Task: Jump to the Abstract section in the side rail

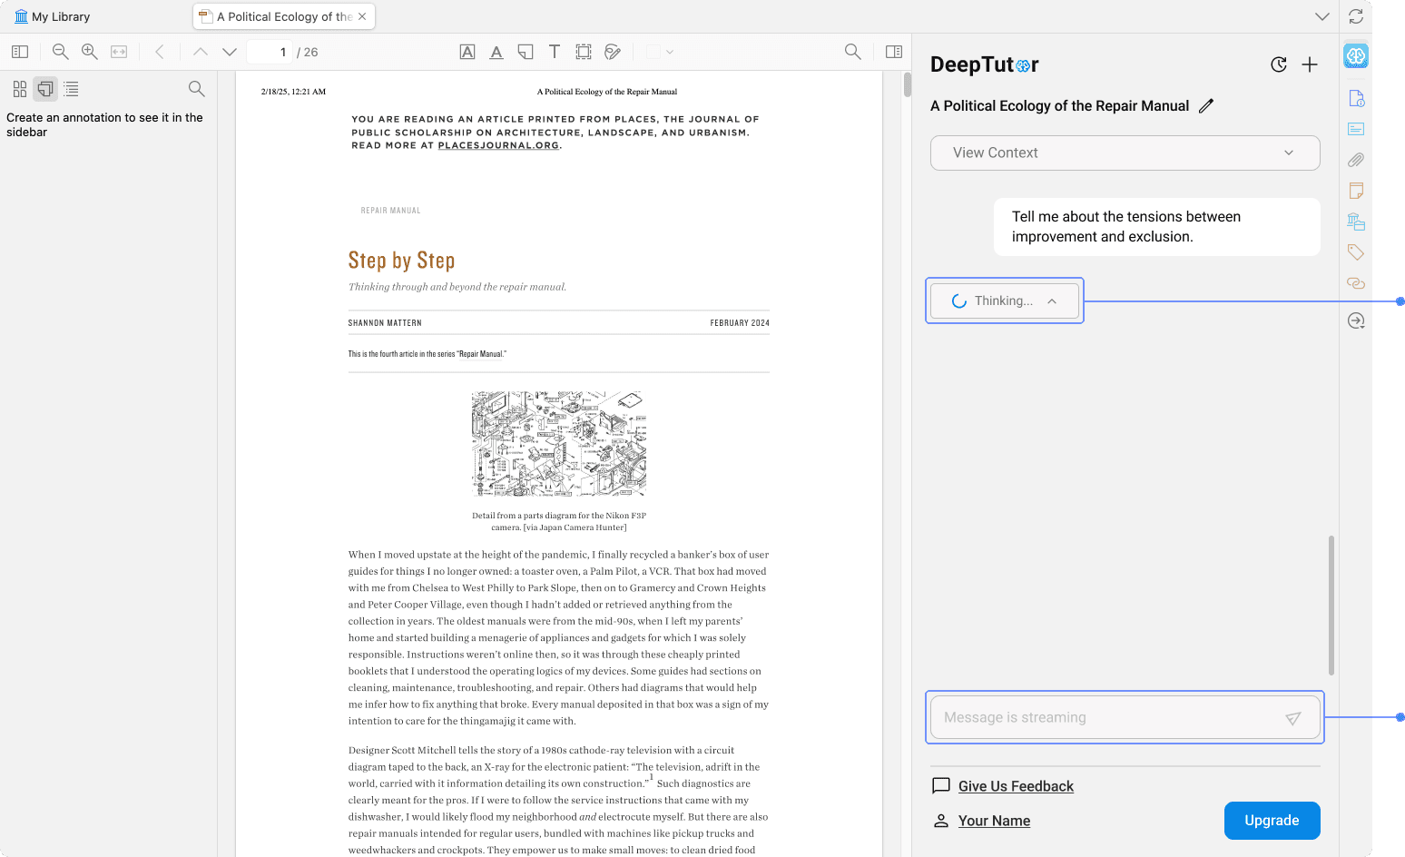Action: tap(1356, 129)
